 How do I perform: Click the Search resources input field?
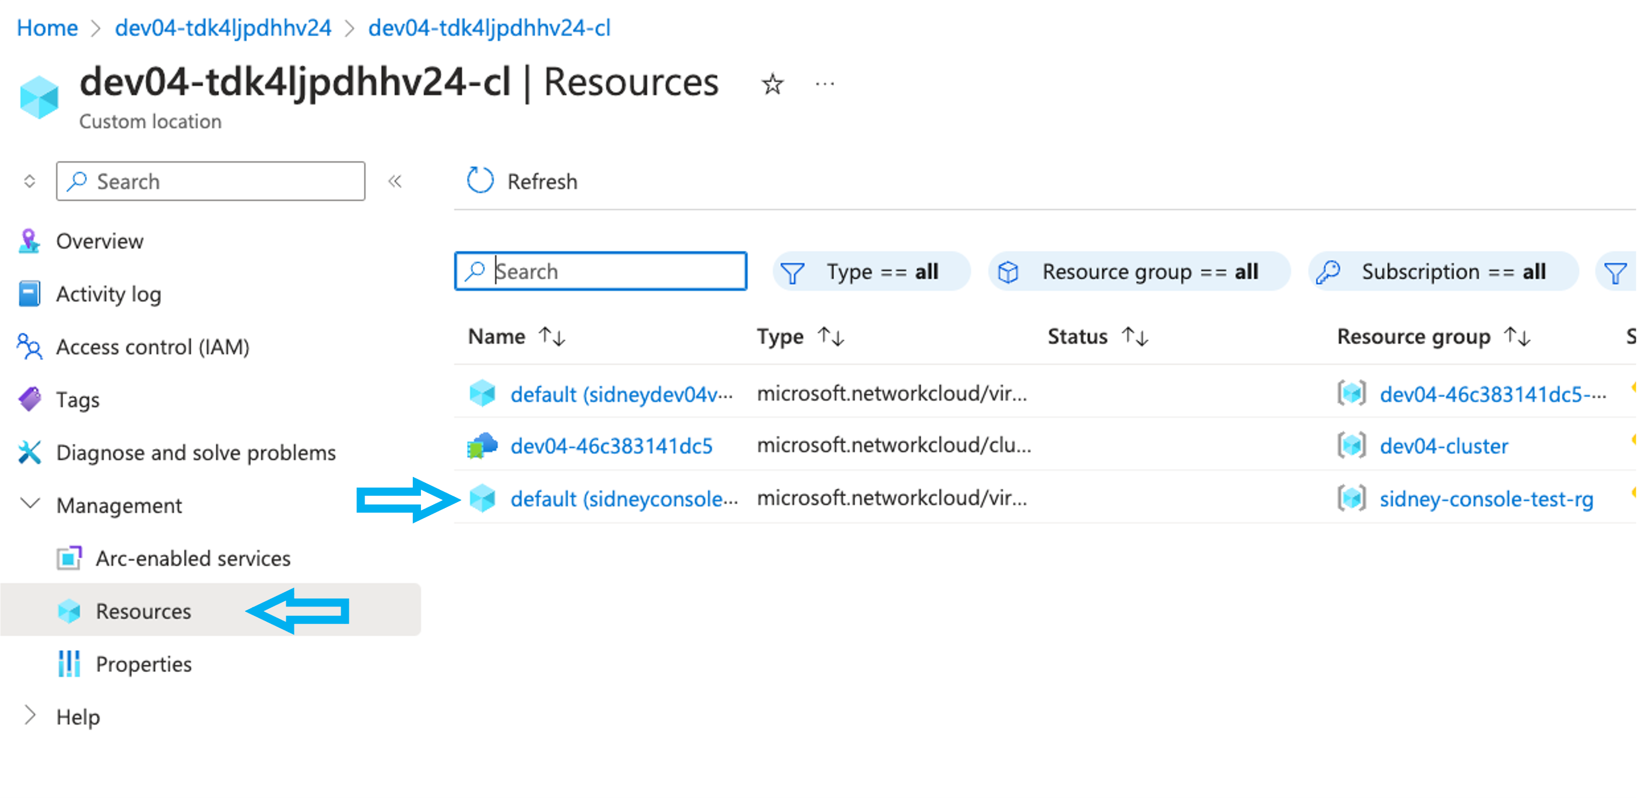point(601,269)
